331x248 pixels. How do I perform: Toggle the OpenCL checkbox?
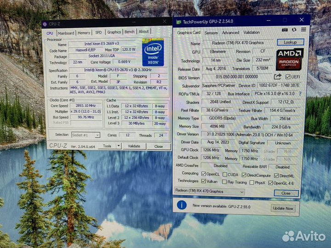pos(204,174)
